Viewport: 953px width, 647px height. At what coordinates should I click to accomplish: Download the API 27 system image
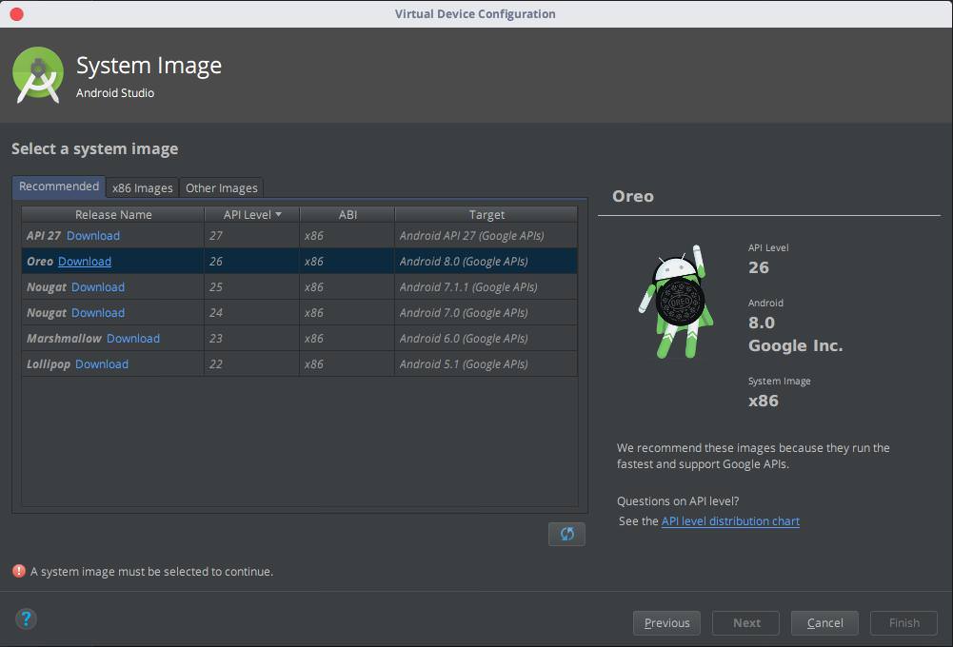(93, 236)
